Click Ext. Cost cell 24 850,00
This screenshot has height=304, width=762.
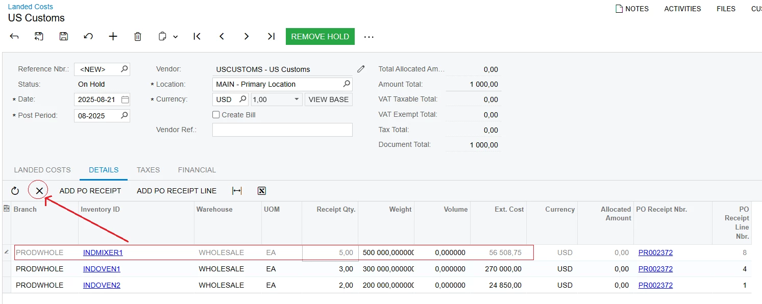(x=499, y=285)
